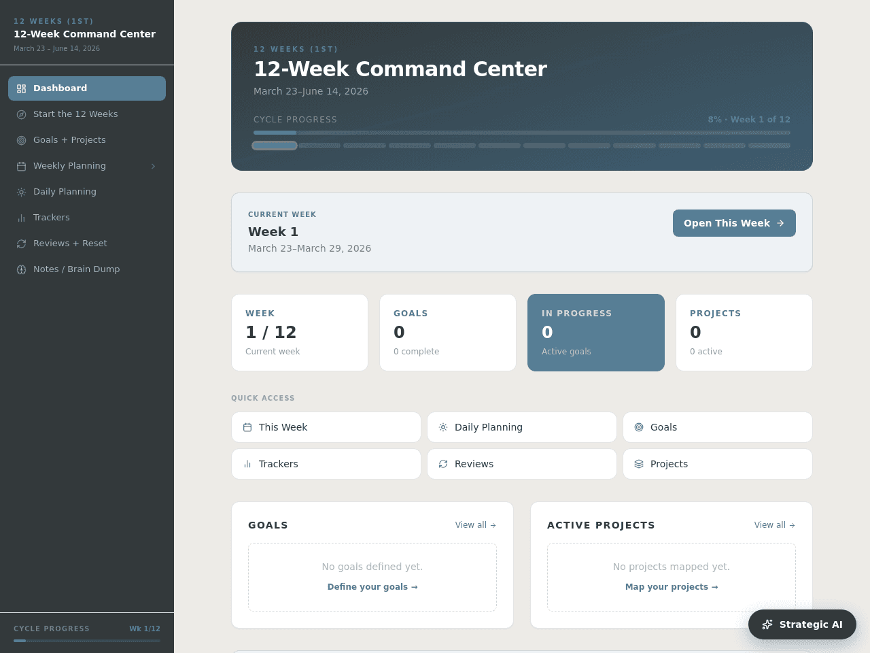Open Reviews quick access tile
This screenshot has width=870, height=653.
point(522,464)
